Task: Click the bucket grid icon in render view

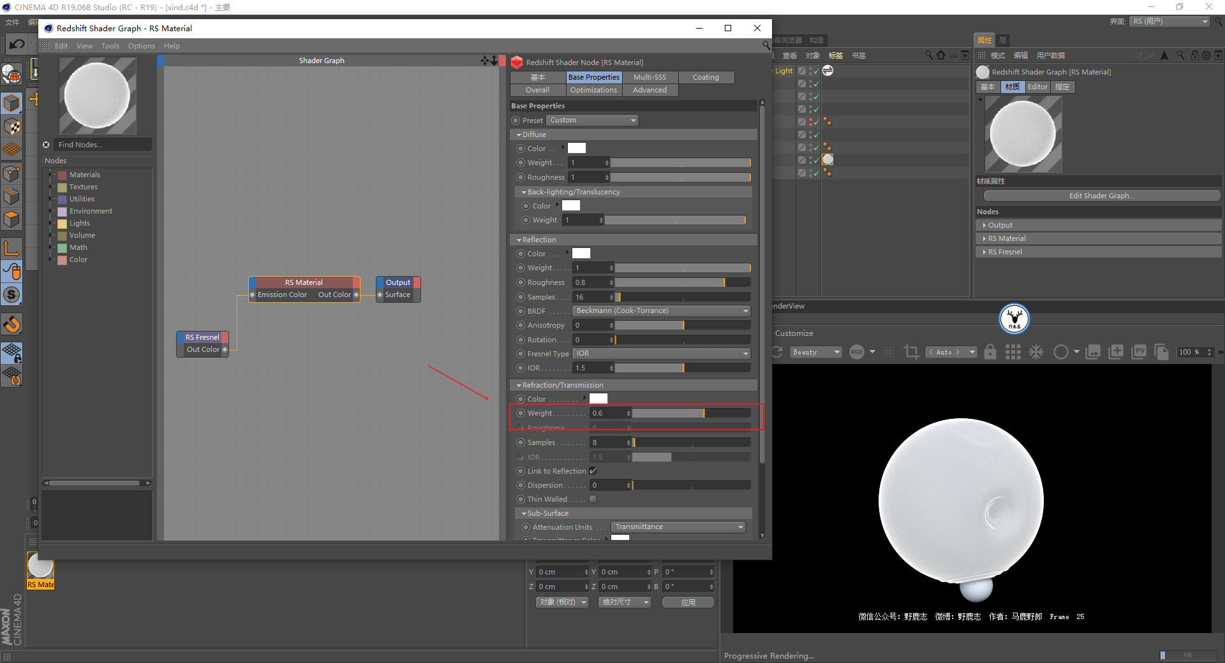Action: click(x=1013, y=352)
